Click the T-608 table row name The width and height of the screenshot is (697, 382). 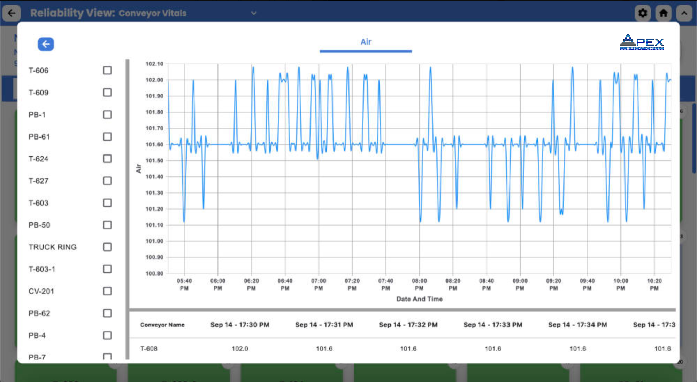click(x=149, y=349)
